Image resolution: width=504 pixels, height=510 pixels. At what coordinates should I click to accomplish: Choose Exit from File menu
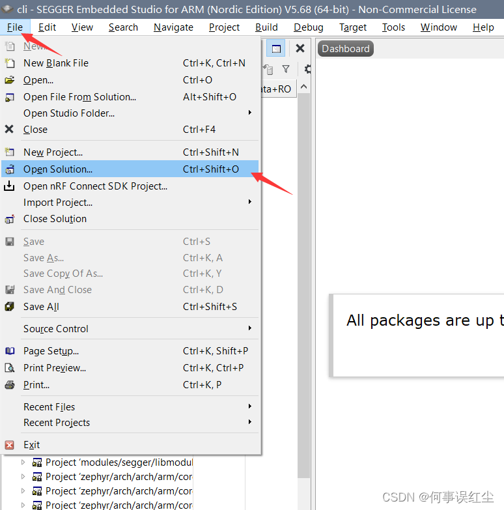pos(130,445)
